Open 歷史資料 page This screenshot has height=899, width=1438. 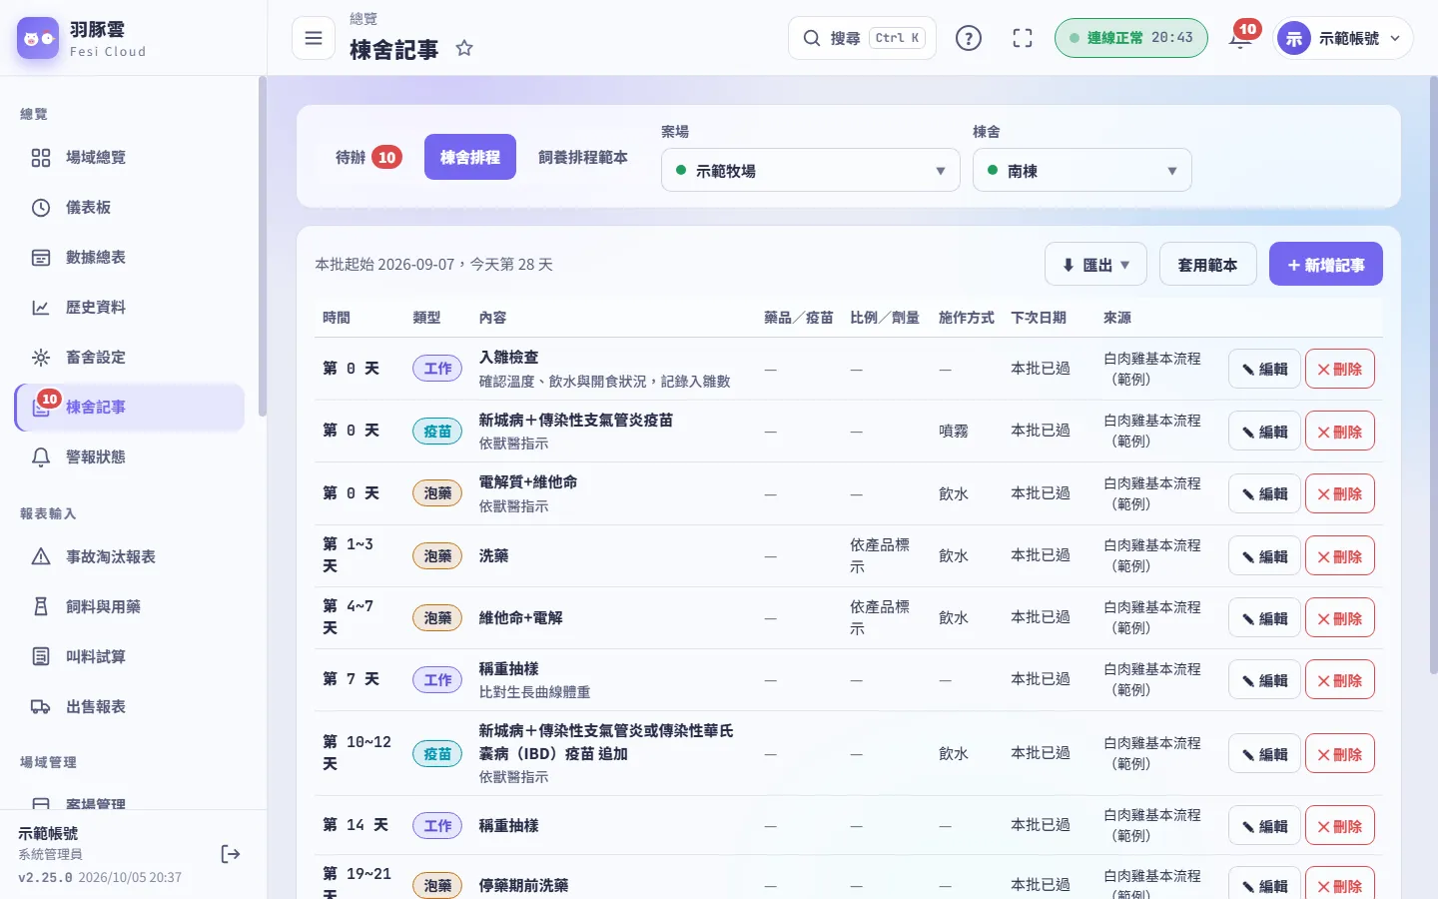pyautogui.click(x=130, y=308)
